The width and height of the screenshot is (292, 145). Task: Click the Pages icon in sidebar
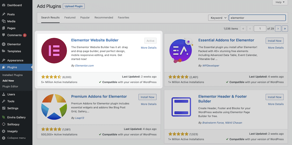point(4,28)
